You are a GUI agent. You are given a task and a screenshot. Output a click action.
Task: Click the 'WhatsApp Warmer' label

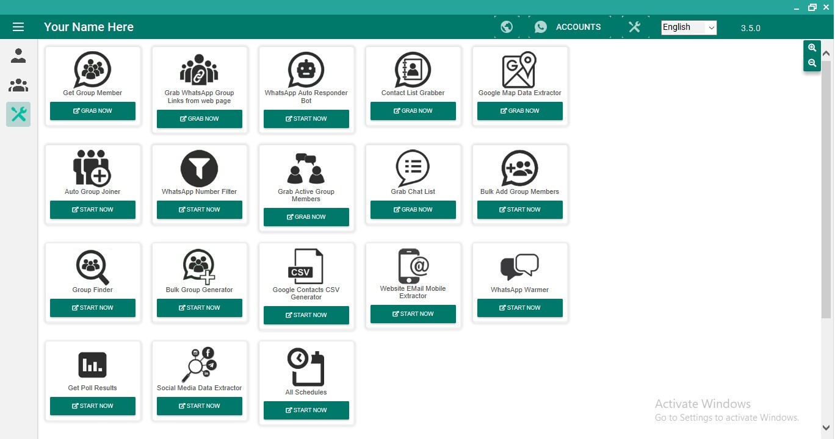click(520, 290)
